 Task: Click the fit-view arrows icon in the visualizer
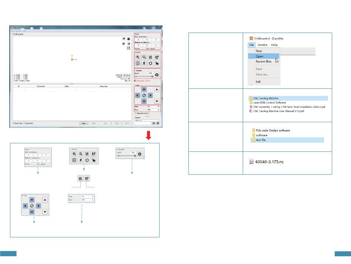click(128, 48)
